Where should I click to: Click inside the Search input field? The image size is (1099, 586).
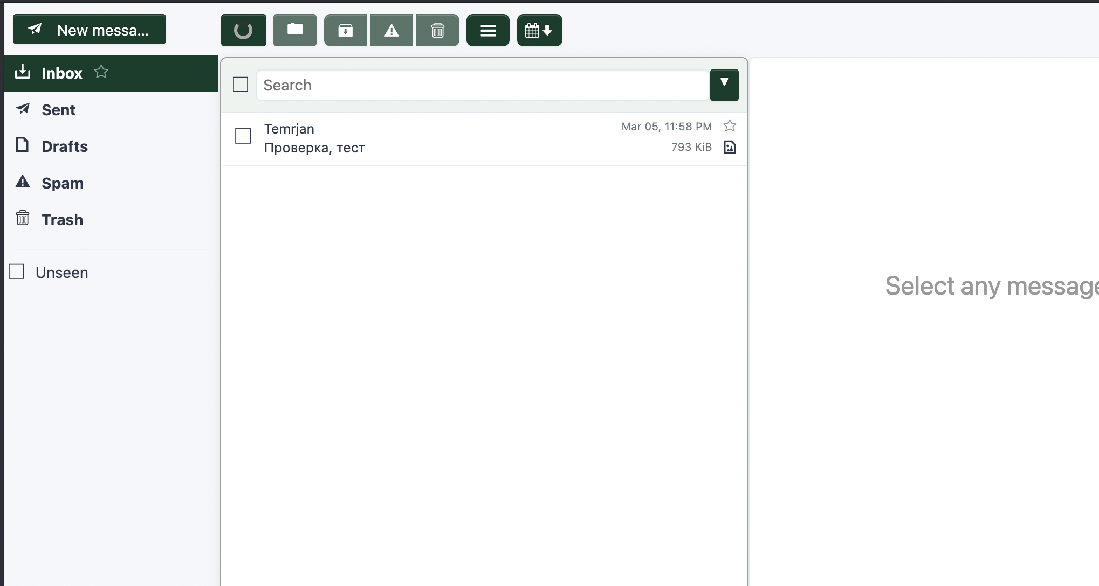480,85
